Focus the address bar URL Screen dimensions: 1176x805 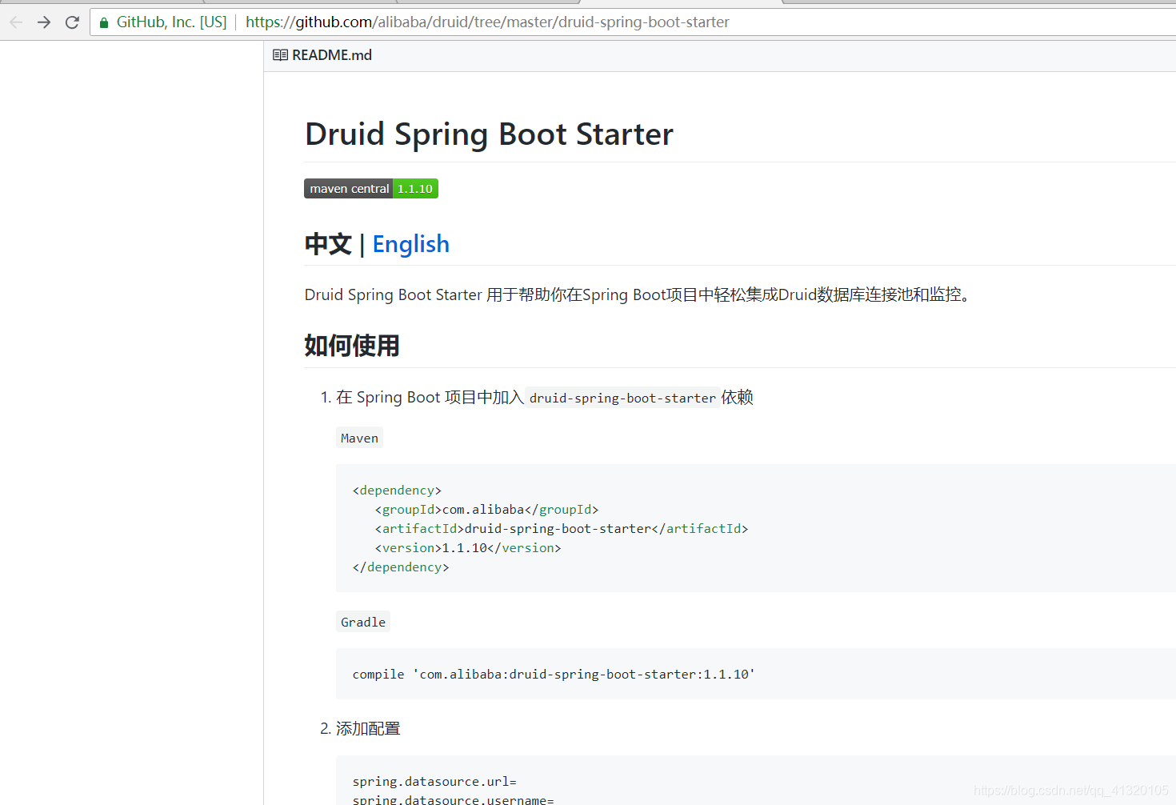tap(487, 22)
